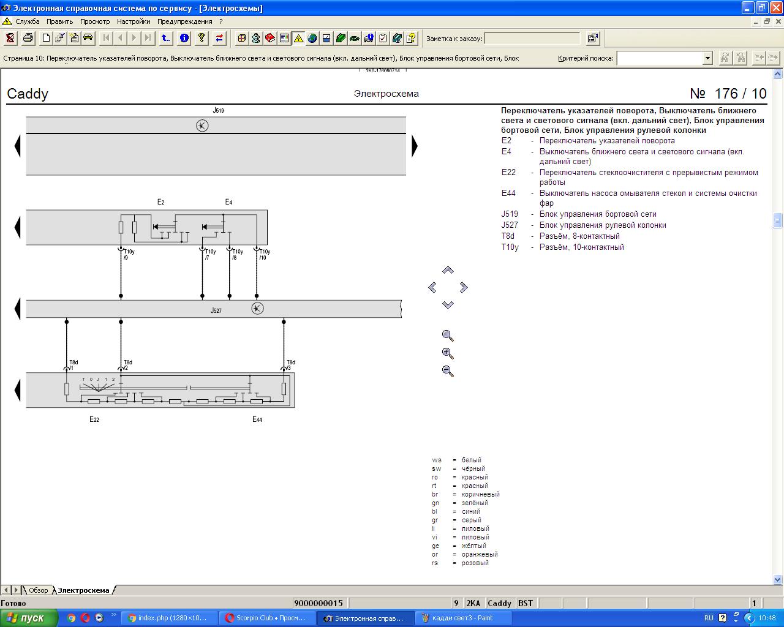Open the пуск Start button
The width and height of the screenshot is (784, 627).
(29, 618)
